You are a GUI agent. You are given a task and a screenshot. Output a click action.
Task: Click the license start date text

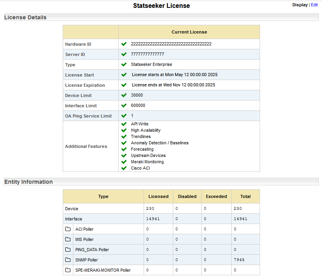[174, 75]
